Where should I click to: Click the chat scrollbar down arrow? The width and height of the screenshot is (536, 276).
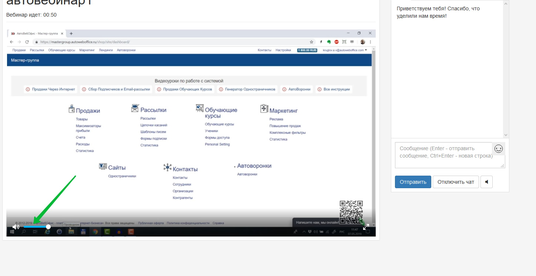tap(506, 135)
